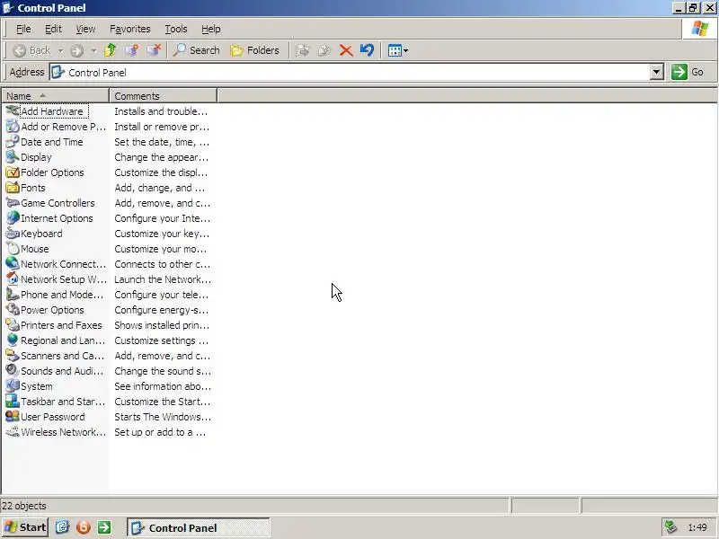Click the Map Network Drive toolbar icon

point(132,50)
